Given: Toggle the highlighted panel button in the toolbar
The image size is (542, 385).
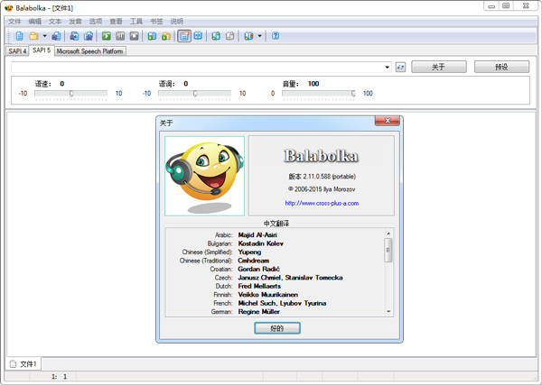Looking at the screenshot, I should [184, 36].
